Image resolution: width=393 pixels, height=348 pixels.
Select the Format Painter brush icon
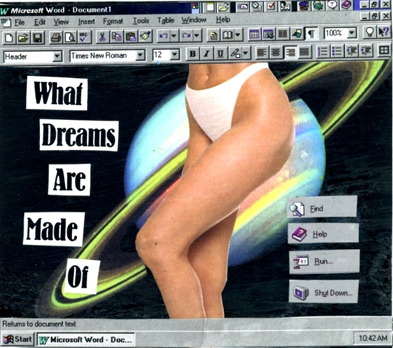click(x=145, y=37)
